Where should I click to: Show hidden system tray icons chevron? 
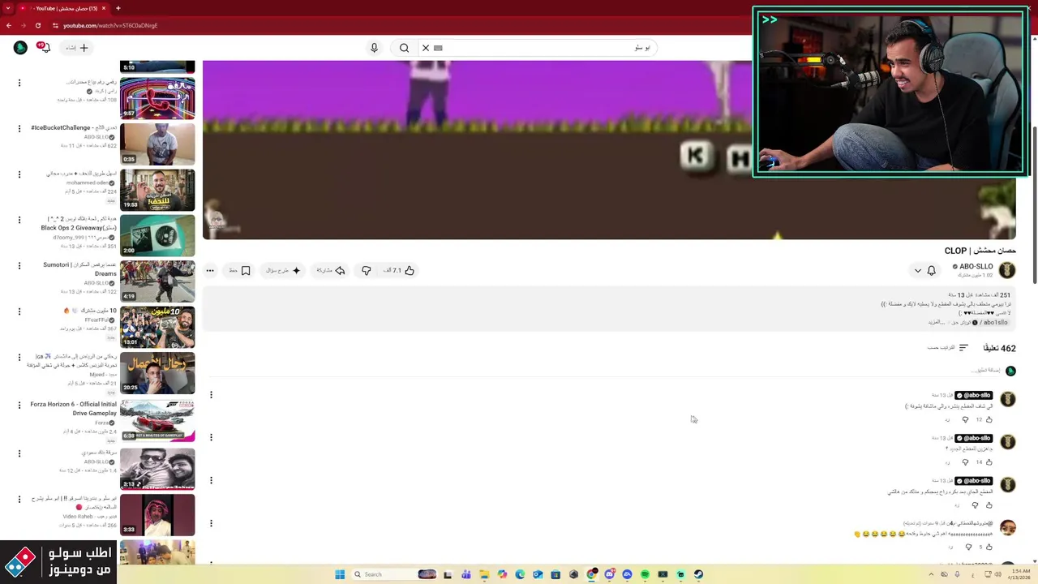click(931, 574)
